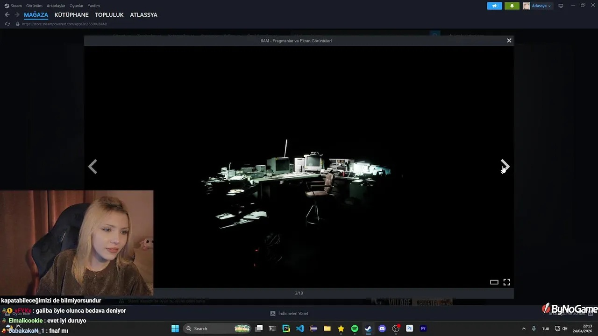The image size is (598, 336).
Task: Open the Görünüm menu
Action: [34, 6]
